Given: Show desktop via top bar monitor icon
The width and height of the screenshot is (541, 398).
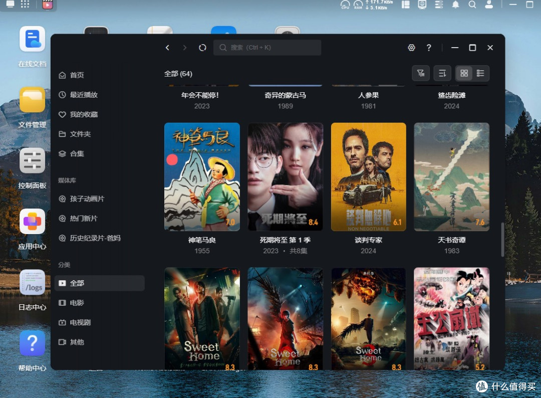Looking at the screenshot, I should (x=11, y=4).
